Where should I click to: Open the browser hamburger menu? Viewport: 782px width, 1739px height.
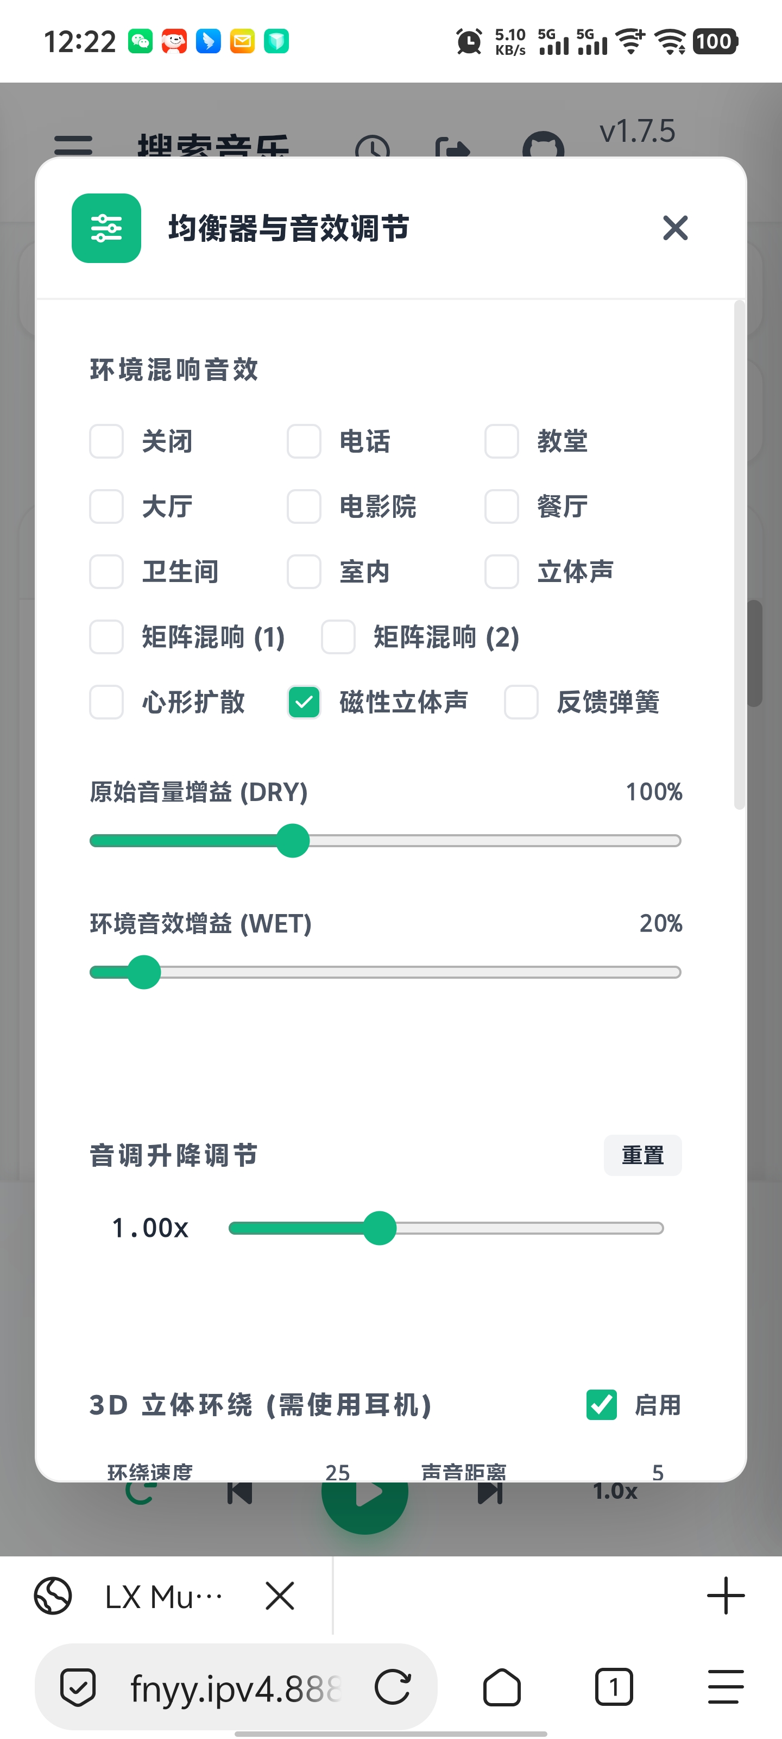point(726,1687)
